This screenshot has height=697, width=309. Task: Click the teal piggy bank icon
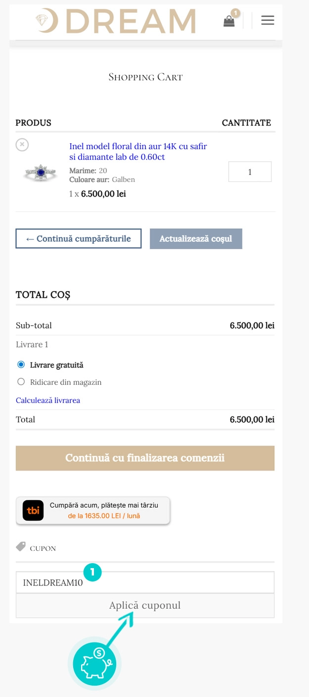tap(94, 663)
